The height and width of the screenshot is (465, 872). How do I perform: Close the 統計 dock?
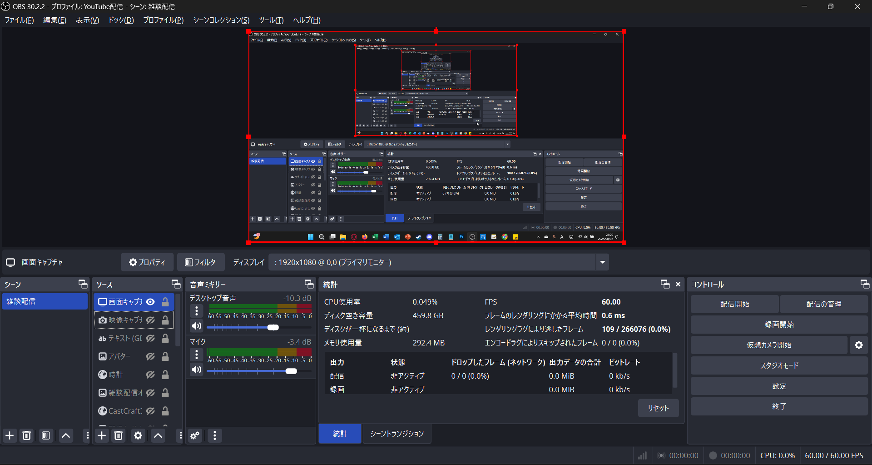coord(678,284)
